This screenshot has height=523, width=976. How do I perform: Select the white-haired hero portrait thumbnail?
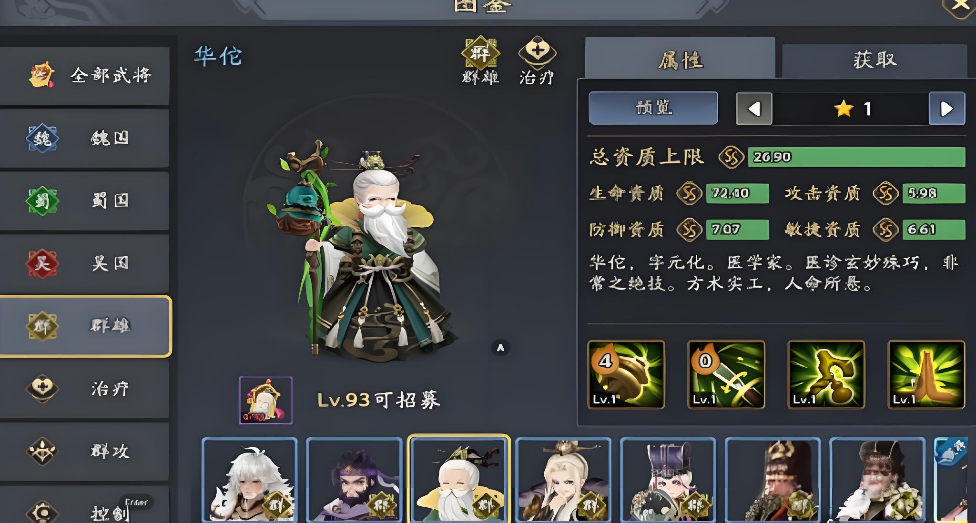(x=250, y=480)
